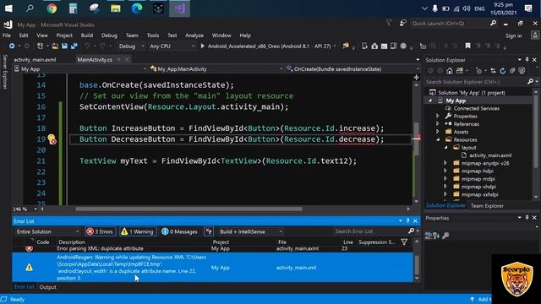Switch to the activity_main.axml tab
Image resolution: width=541 pixels, height=304 pixels.
[x=35, y=60]
